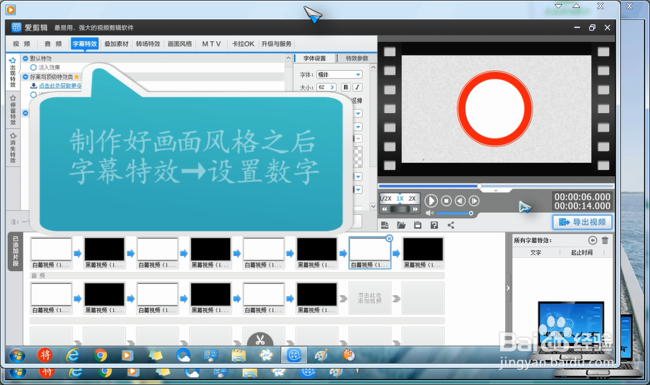Image resolution: width=650 pixels, height=385 pixels.
Task: Click the red circle preview frame
Action: point(496,110)
